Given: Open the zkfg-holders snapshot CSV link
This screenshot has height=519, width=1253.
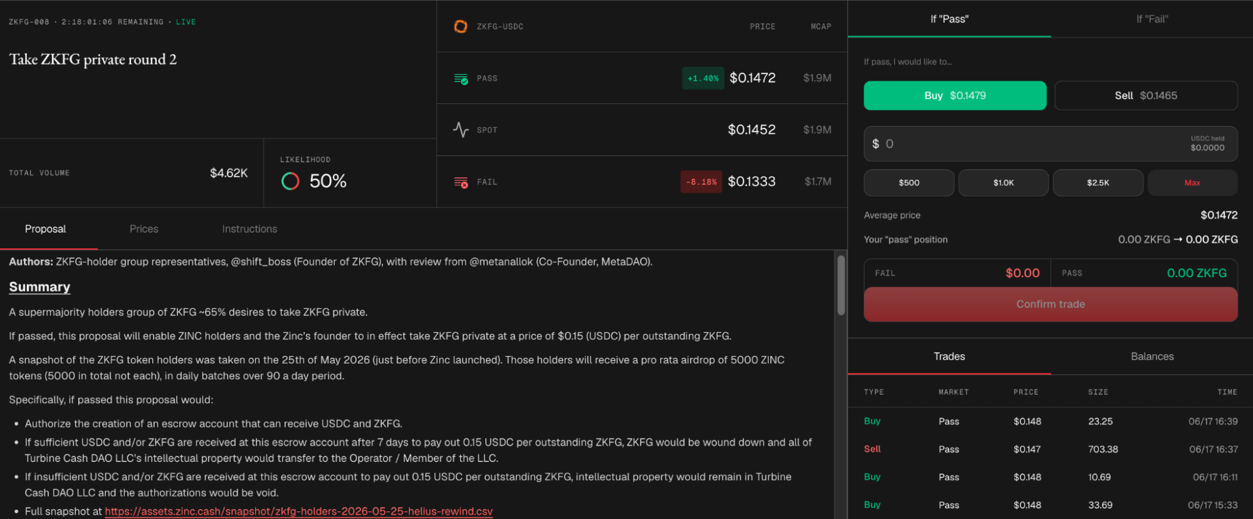Looking at the screenshot, I should pos(298,511).
